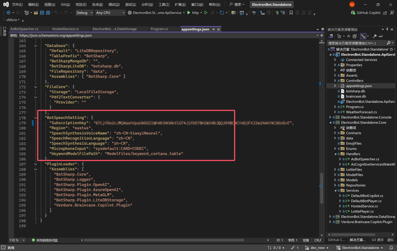Click the bookmark toolbar icon
This screenshot has height=251, width=397.
pyautogui.click(x=291, y=12)
